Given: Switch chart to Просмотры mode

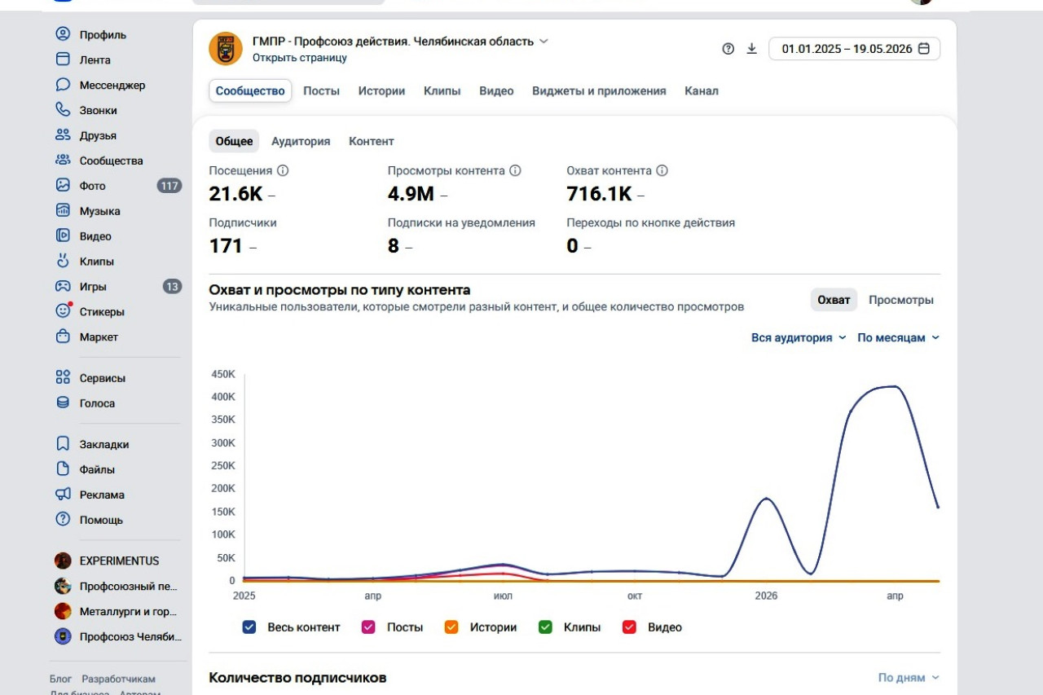Looking at the screenshot, I should click(901, 300).
